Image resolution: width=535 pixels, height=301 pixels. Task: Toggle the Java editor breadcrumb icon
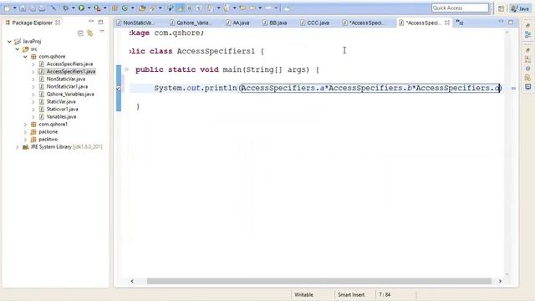[x=171, y=8]
